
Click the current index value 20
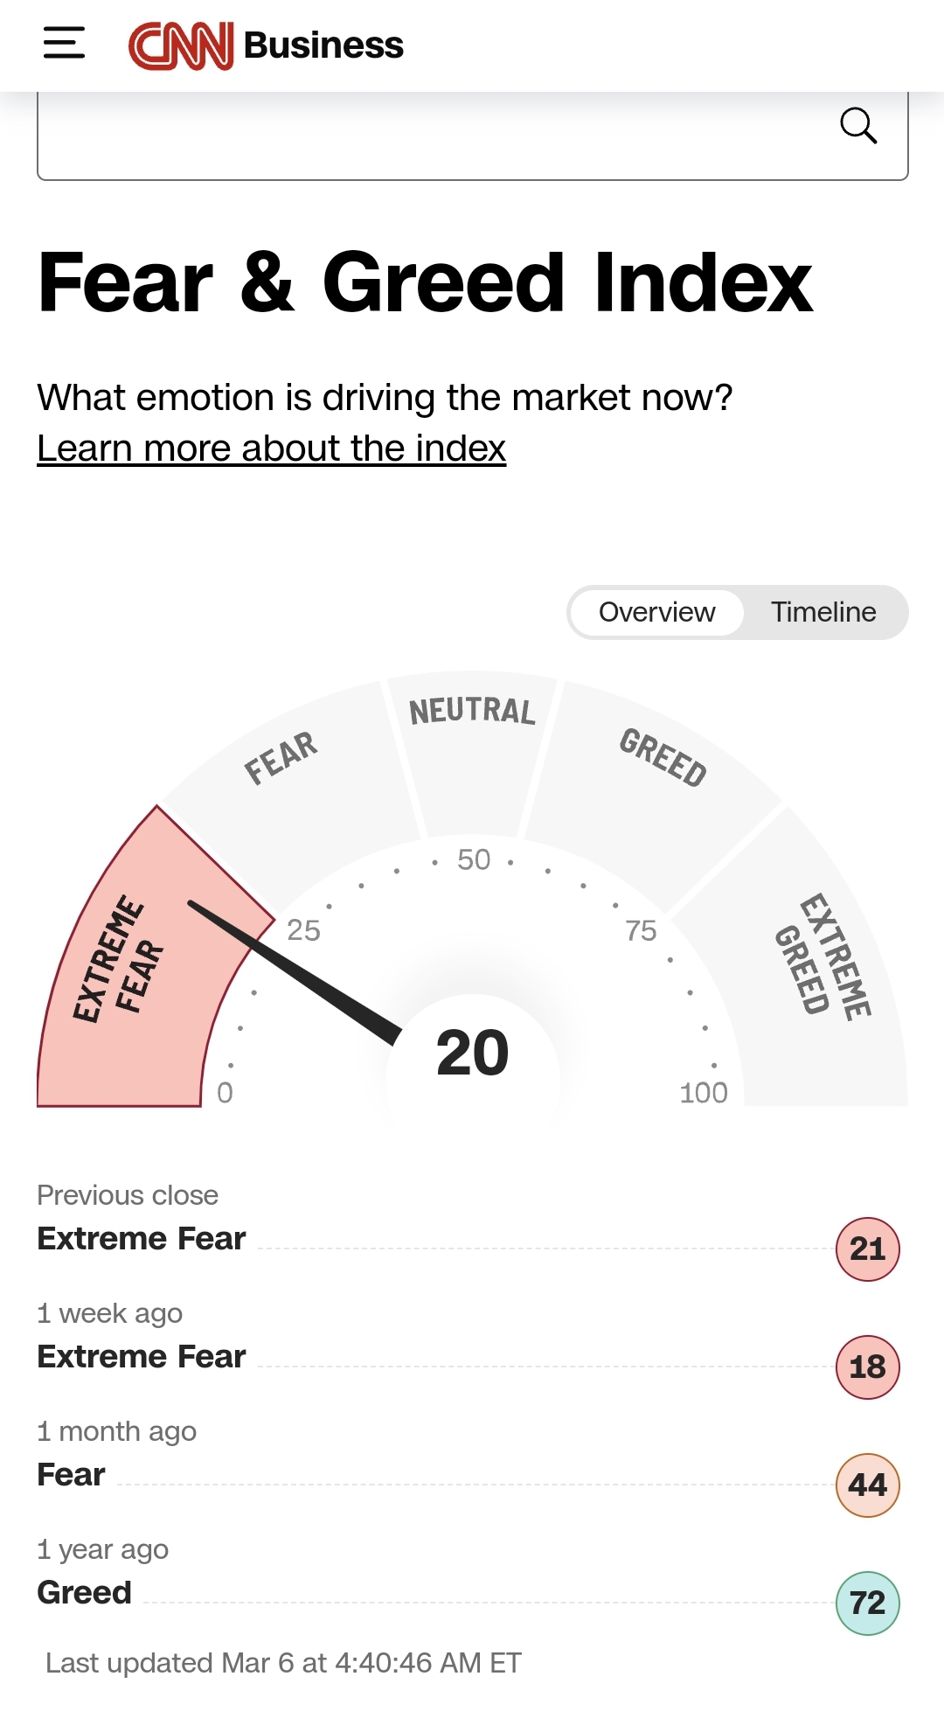tap(472, 1053)
